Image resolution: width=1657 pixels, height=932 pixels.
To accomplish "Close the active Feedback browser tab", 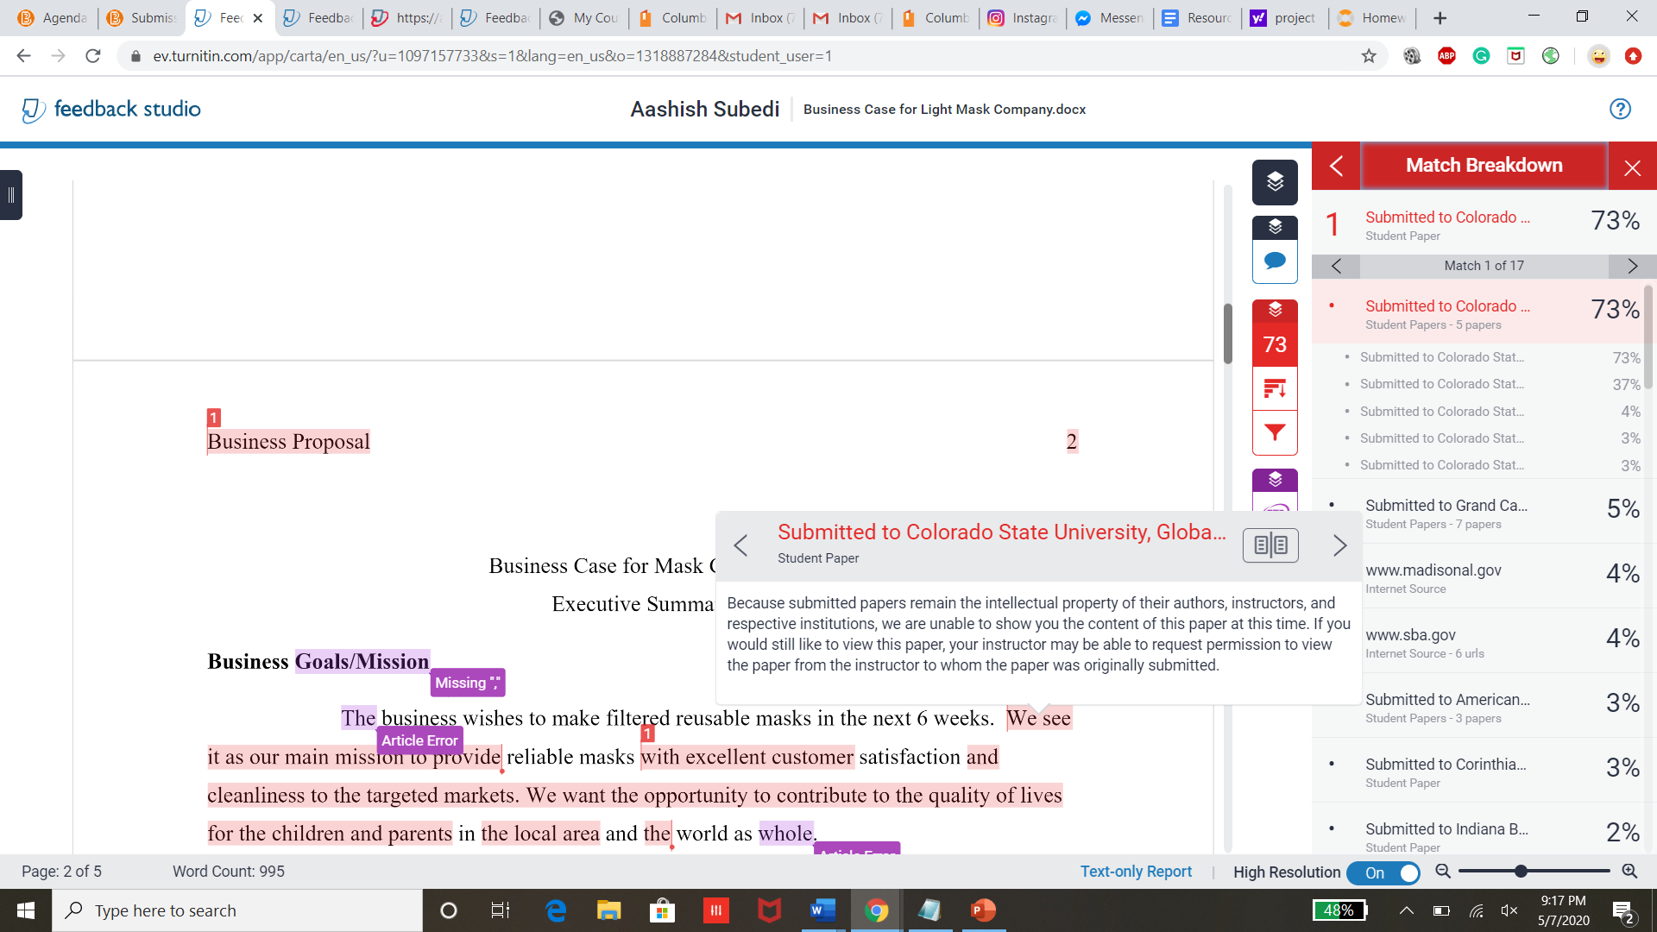I will pyautogui.click(x=257, y=18).
